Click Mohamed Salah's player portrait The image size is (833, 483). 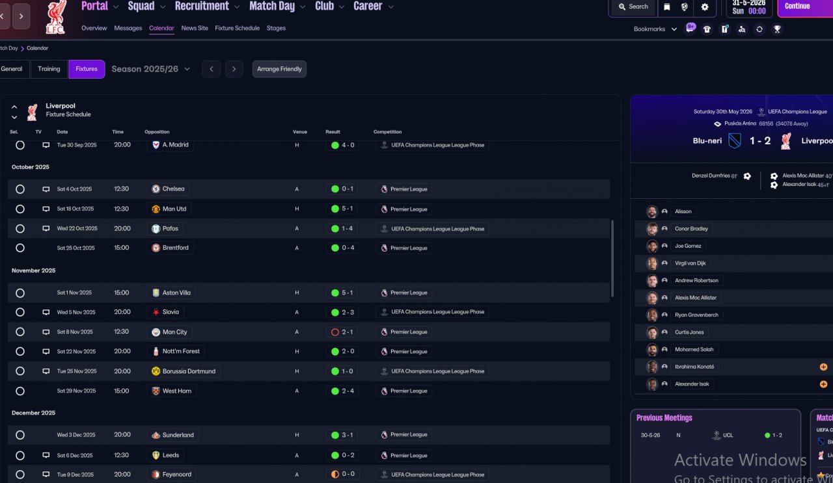click(x=652, y=350)
